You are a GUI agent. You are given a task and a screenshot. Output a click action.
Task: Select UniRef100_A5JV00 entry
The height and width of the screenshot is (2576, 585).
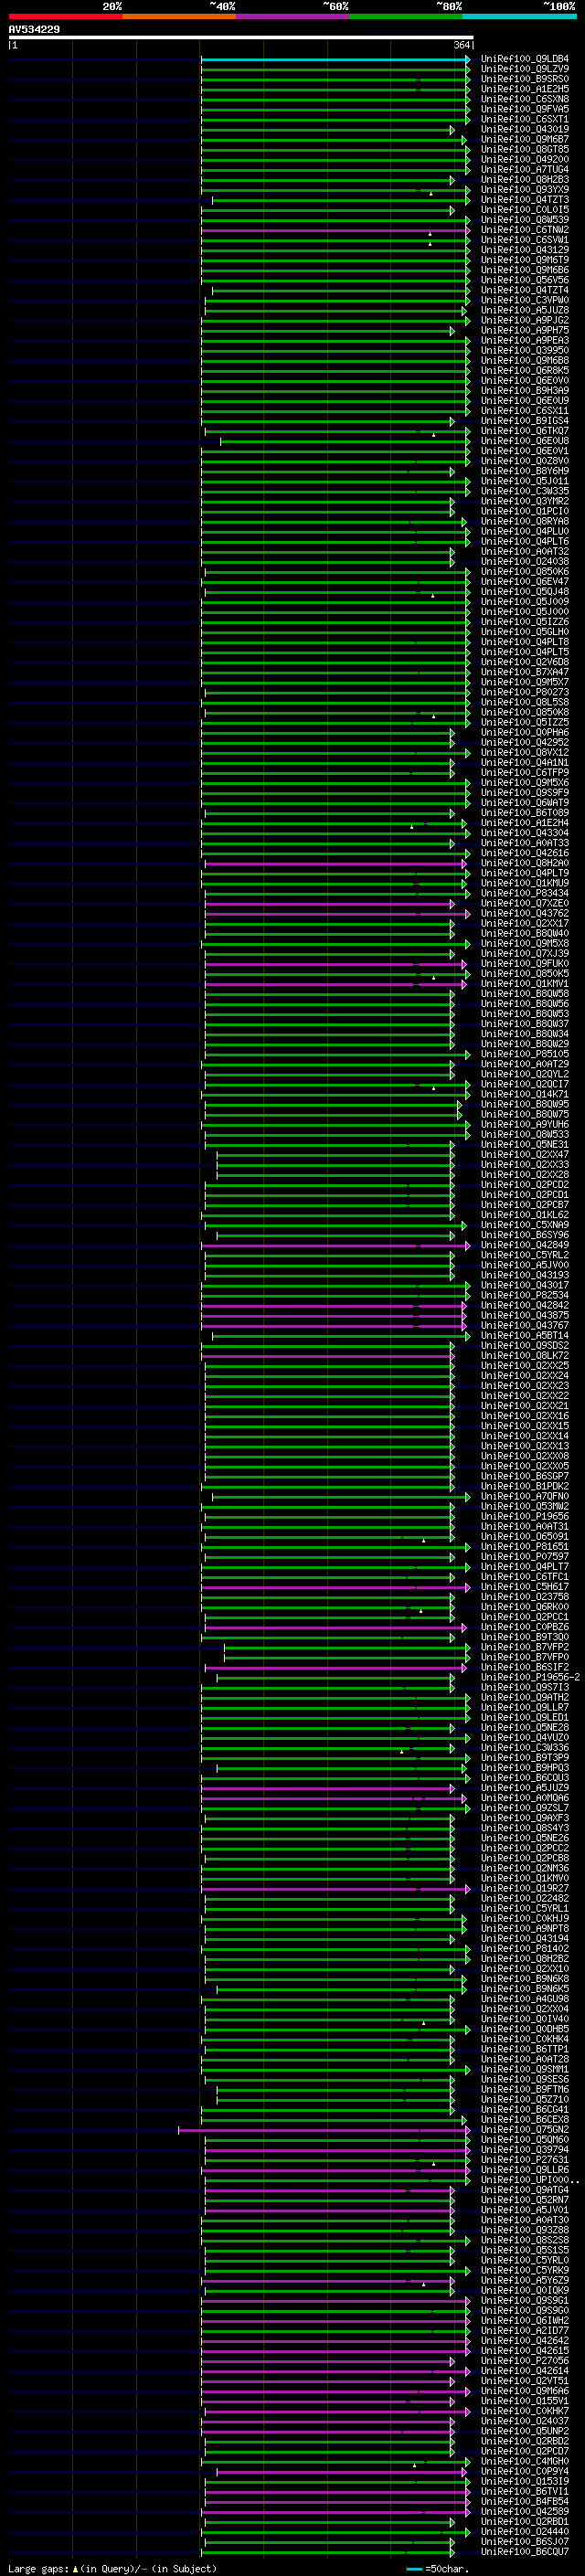524,1265
